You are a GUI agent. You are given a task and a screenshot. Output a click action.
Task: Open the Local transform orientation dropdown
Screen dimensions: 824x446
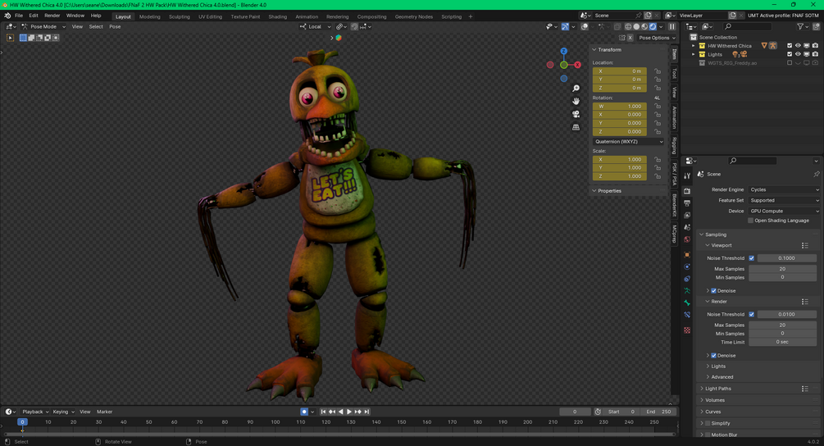pyautogui.click(x=316, y=26)
